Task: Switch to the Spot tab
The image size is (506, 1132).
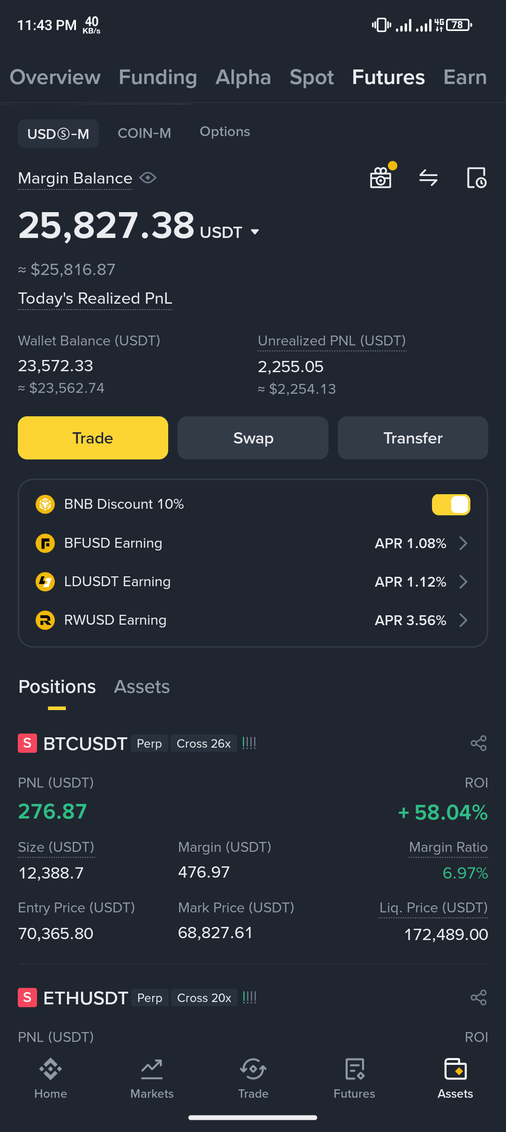Action: (312, 77)
